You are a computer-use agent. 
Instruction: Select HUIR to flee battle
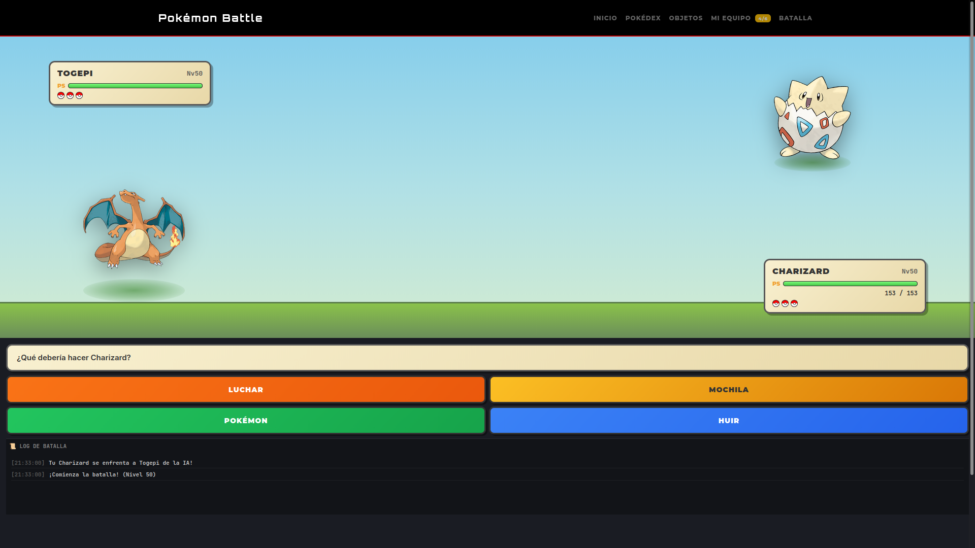point(729,421)
